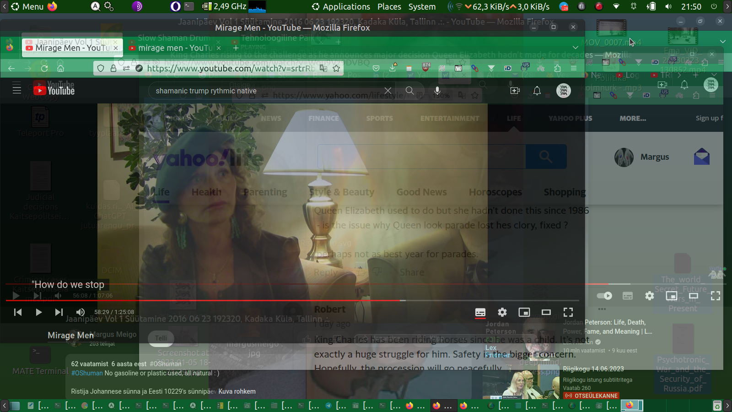Show site security info via padlock icon
The height and width of the screenshot is (412, 732).
(x=113, y=68)
